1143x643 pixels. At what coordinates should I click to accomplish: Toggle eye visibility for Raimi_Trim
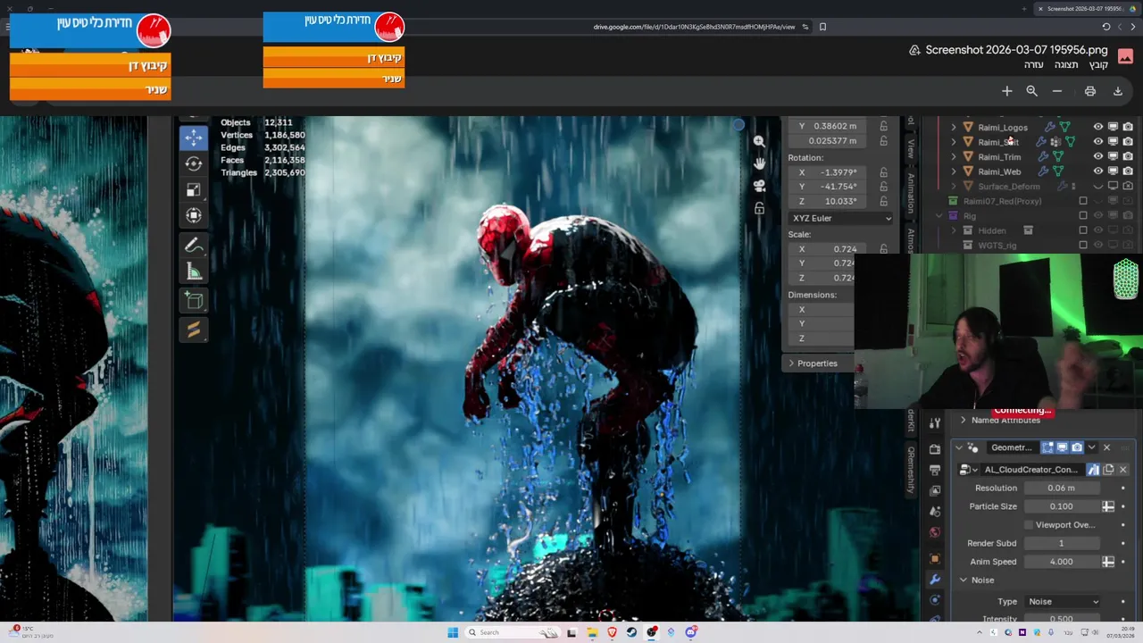click(x=1098, y=156)
